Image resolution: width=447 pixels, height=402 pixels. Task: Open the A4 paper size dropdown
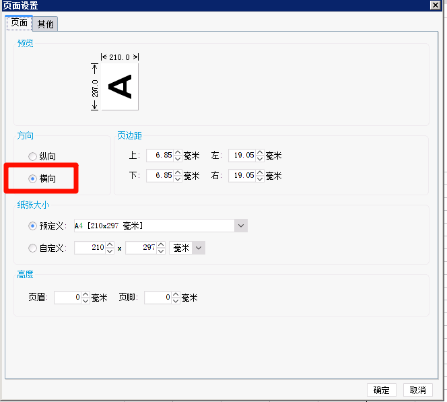pyautogui.click(x=241, y=226)
